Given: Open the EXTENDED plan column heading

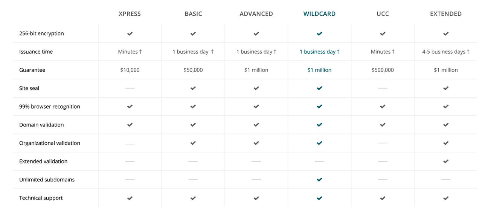Looking at the screenshot, I should coord(446,14).
